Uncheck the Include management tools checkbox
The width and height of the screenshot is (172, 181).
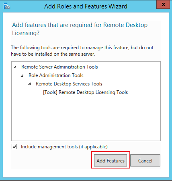(x=14, y=147)
